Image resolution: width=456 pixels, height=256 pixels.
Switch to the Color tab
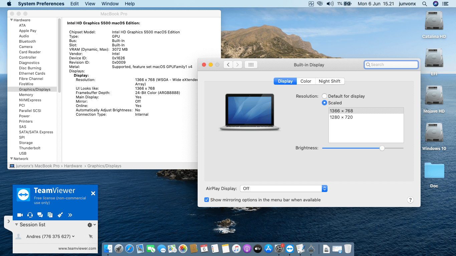[x=305, y=81]
